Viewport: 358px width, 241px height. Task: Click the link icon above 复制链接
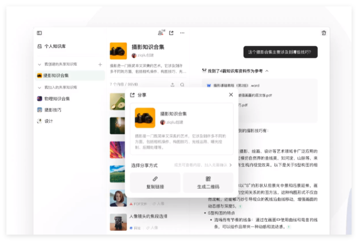click(155, 179)
